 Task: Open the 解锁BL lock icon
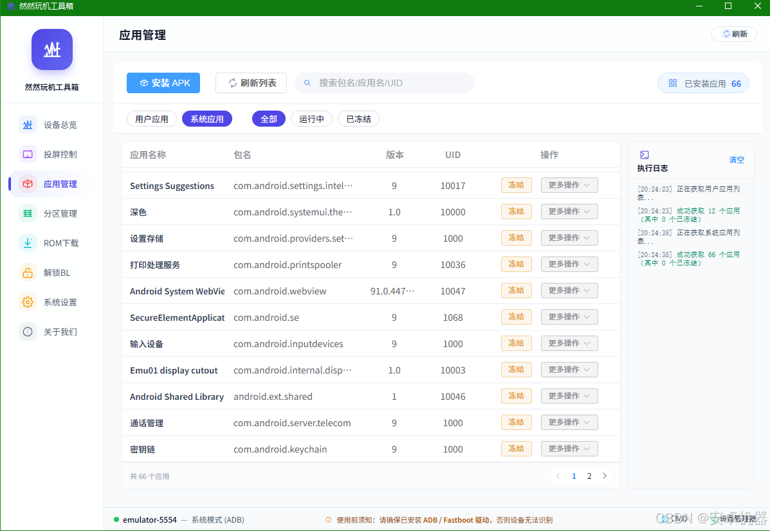point(28,273)
